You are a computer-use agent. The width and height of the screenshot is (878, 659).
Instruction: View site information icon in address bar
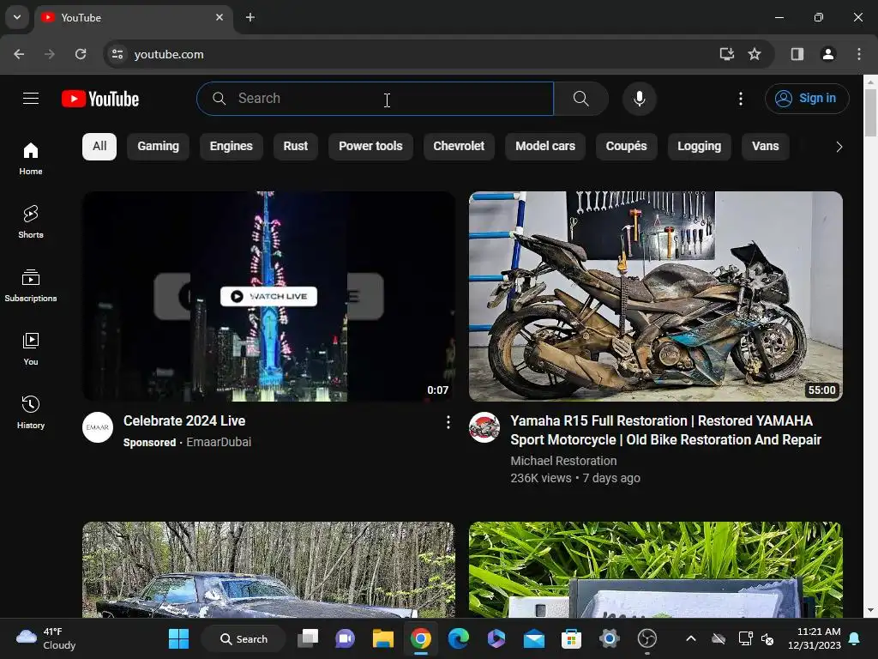point(117,54)
